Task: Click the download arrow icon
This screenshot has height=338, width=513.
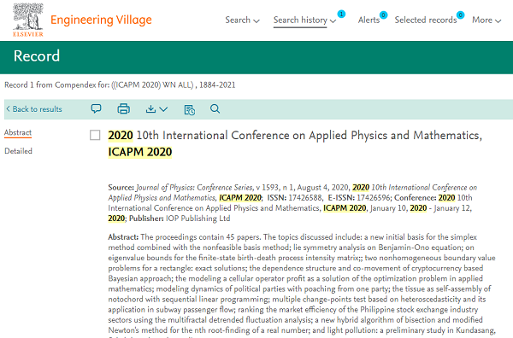Action: point(150,108)
